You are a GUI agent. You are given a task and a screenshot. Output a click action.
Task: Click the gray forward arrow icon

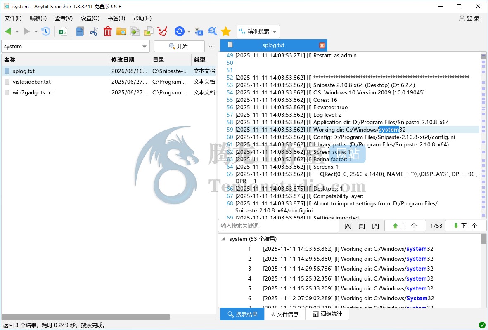pos(27,31)
